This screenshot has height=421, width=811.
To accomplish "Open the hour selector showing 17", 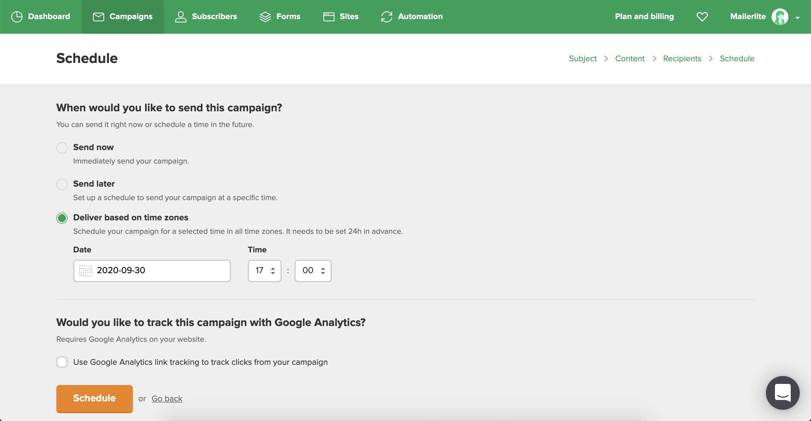I will pyautogui.click(x=264, y=271).
